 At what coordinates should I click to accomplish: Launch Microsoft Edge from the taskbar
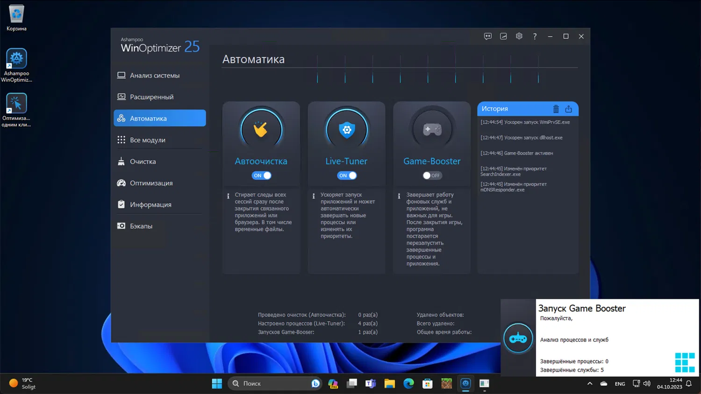408,384
